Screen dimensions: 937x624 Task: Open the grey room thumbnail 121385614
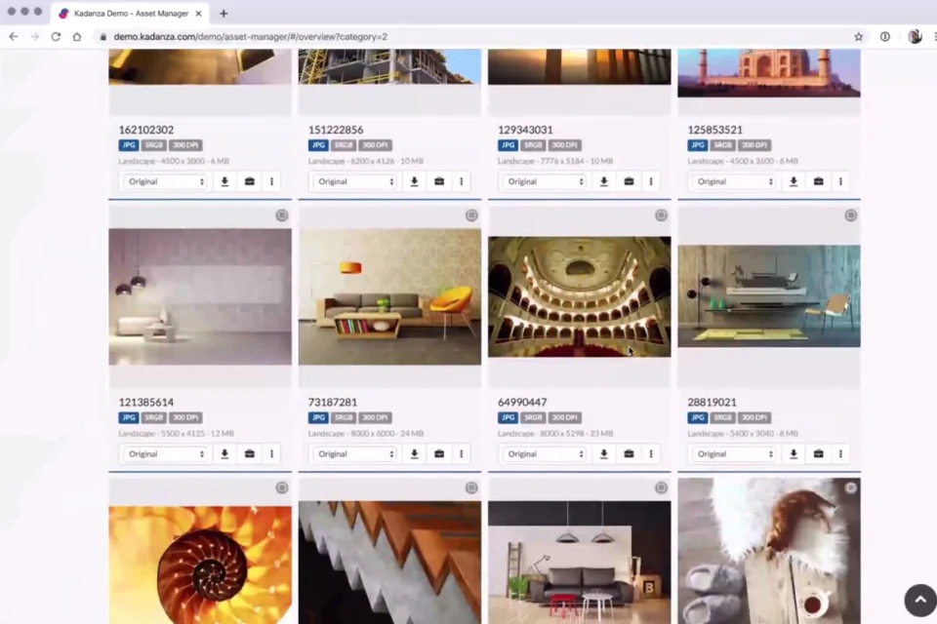click(200, 296)
